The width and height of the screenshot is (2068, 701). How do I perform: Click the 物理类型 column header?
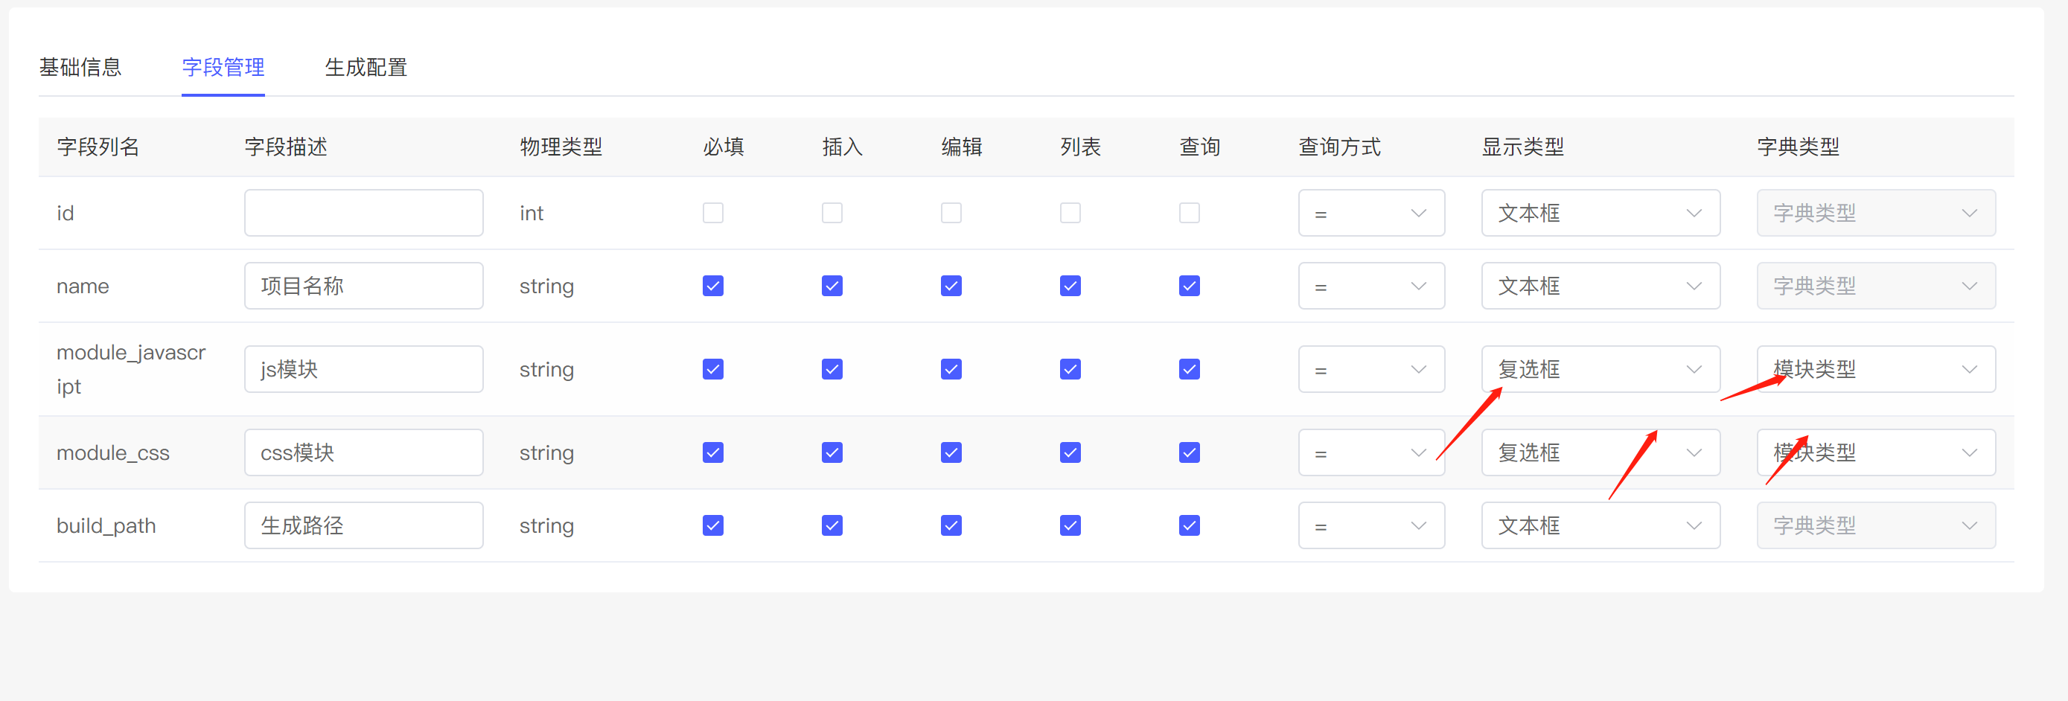coord(561,147)
